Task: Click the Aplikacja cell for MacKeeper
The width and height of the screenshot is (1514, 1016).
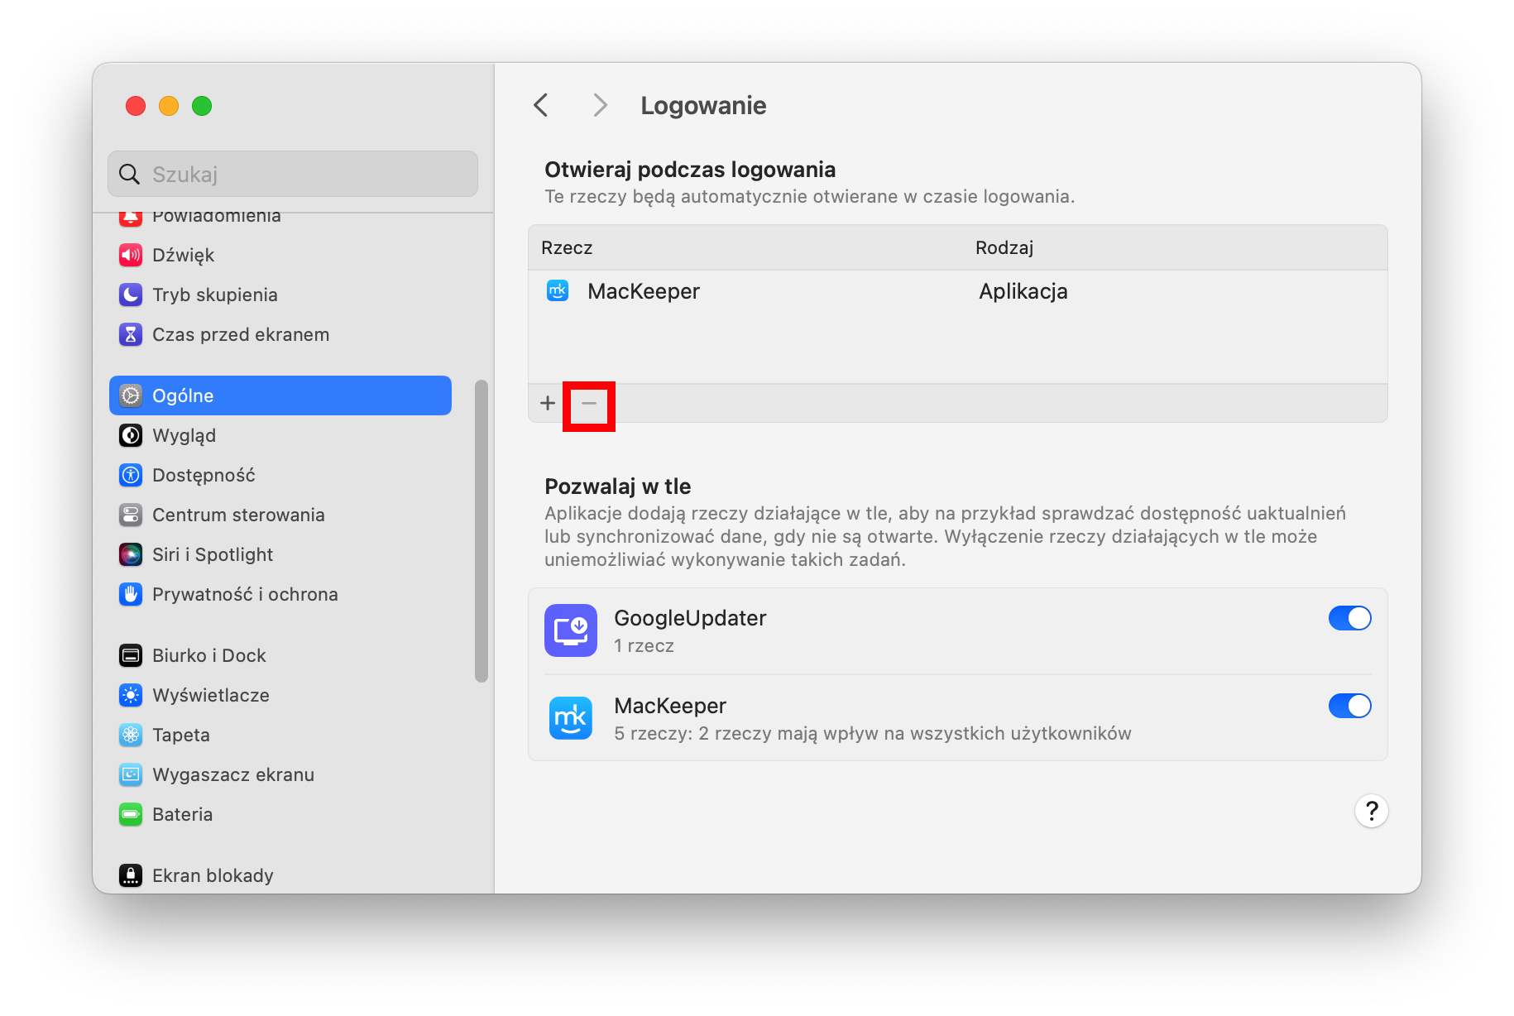Action: point(1023,291)
